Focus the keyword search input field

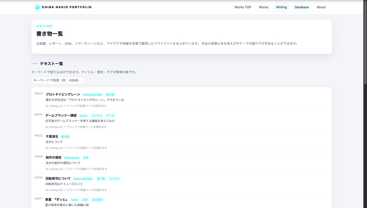click(58, 80)
